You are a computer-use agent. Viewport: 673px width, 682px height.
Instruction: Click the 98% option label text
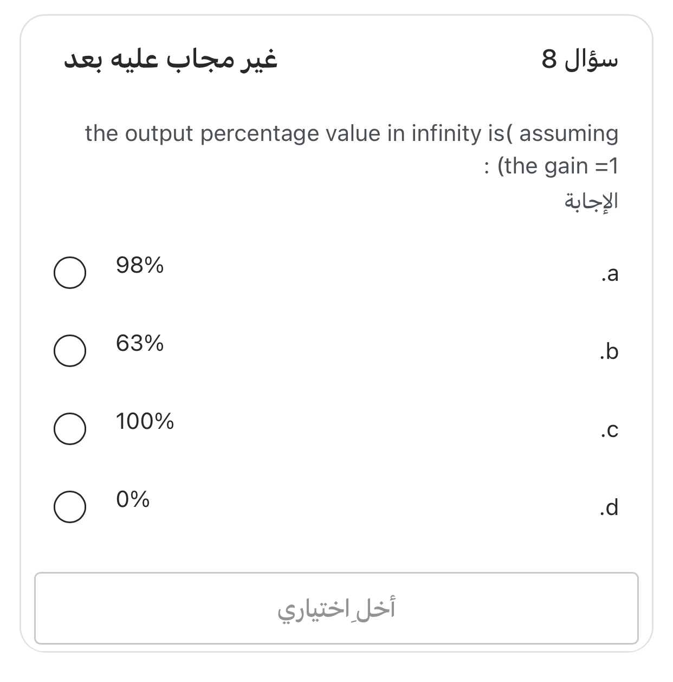(x=140, y=266)
